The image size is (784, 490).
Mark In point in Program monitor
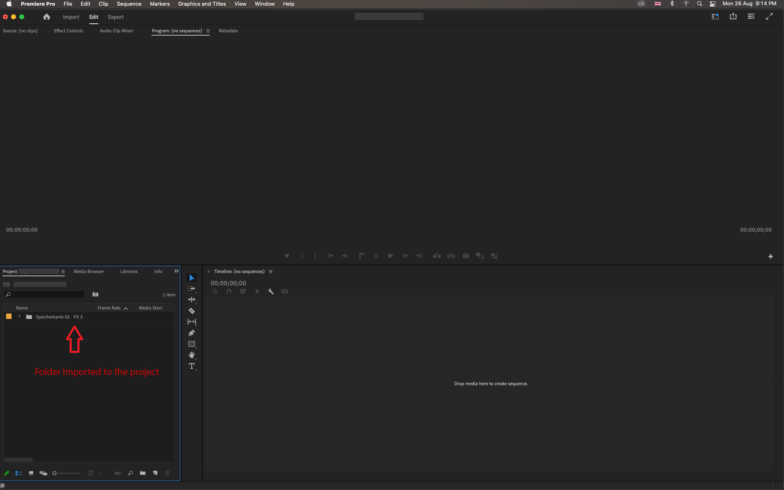pos(302,256)
